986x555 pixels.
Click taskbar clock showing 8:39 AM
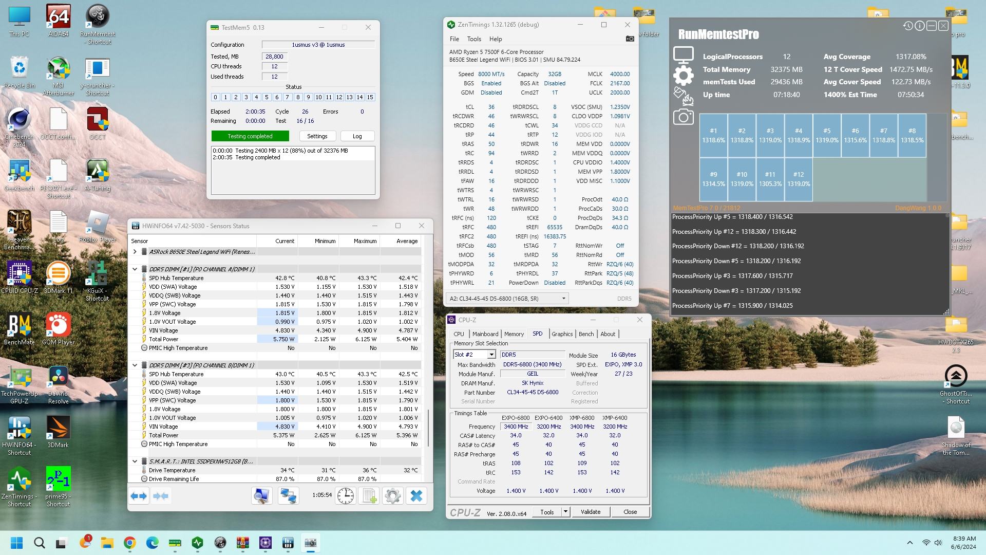point(964,543)
